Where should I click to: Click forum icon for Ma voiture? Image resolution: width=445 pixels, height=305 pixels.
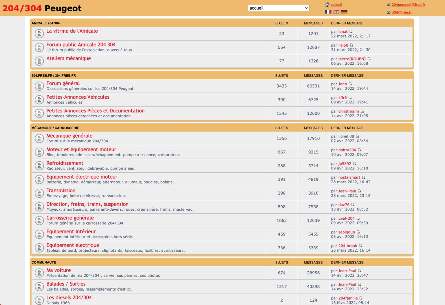pos(39,273)
